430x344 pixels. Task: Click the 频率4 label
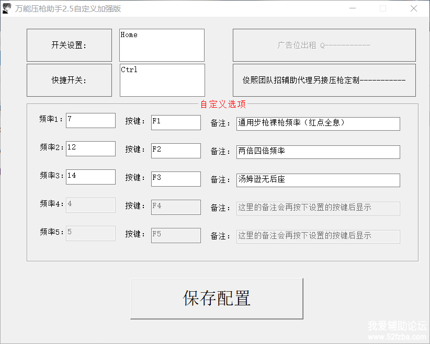(52, 204)
